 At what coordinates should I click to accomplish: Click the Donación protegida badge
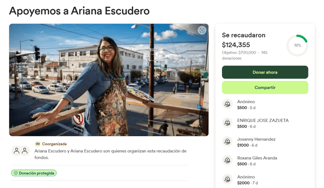[34, 173]
